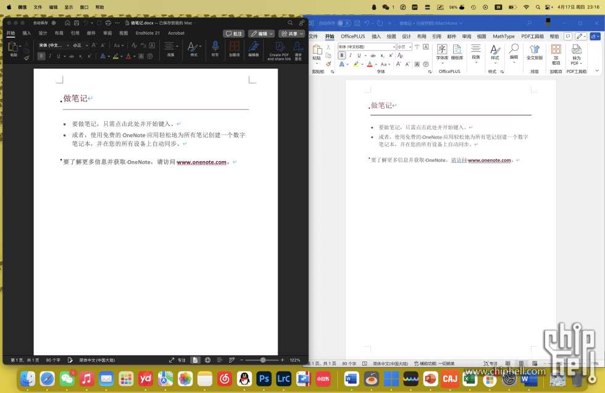605x393 pixels.
Task: Adjust the zoom slider in Mac Word
Action: pos(262,360)
